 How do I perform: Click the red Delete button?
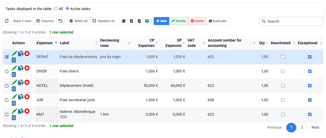tap(197, 21)
